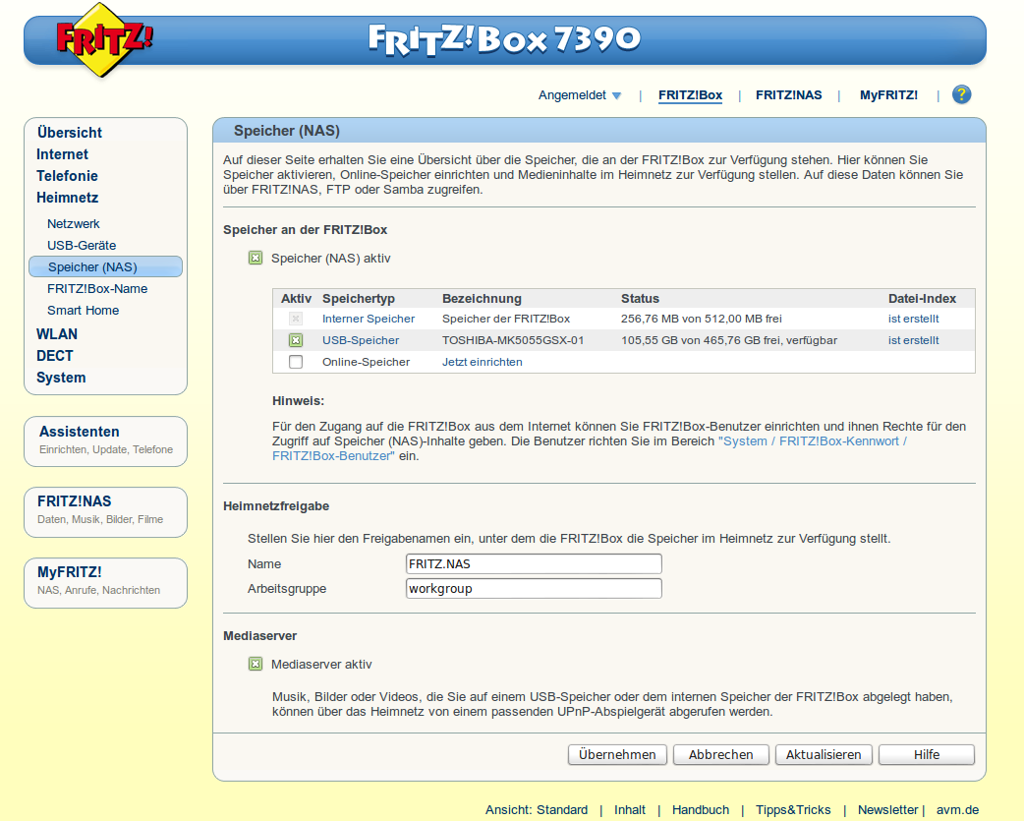Open the Angemeldet dropdown arrow

616,96
